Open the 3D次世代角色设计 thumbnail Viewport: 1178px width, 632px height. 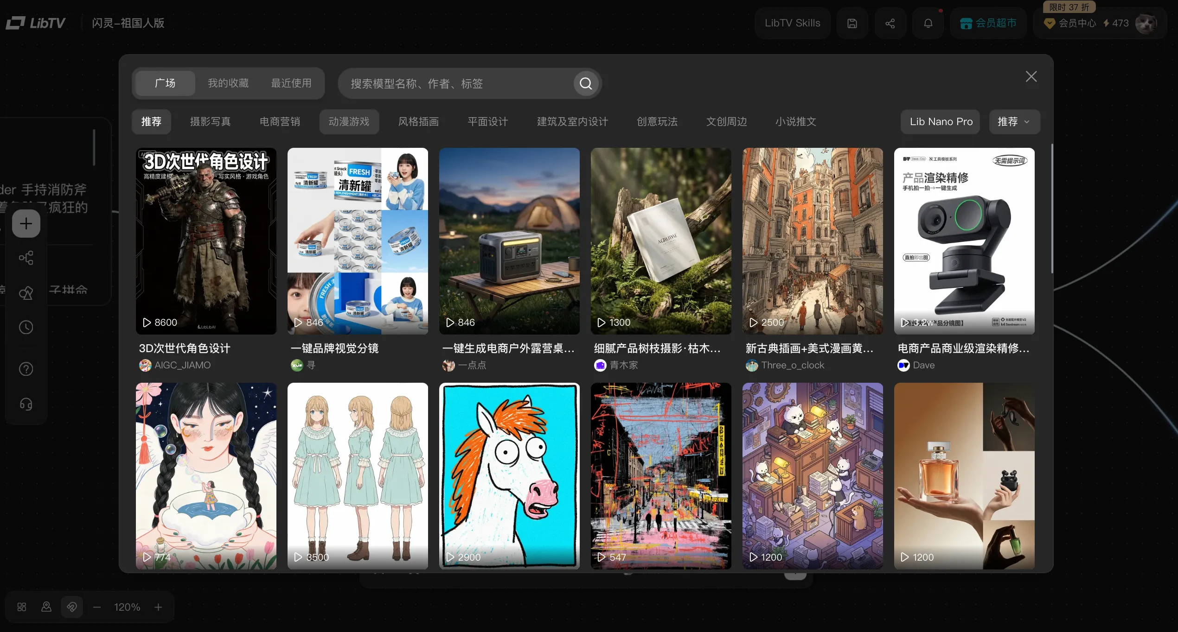[x=206, y=241]
